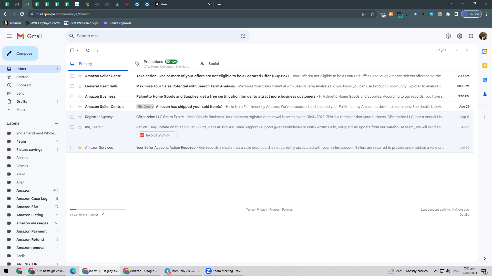This screenshot has height=276, width=492.
Task: Open the Brand Approval bookmark
Action: tap(117, 23)
